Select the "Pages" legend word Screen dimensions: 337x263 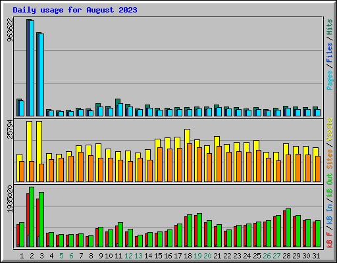pos(330,80)
